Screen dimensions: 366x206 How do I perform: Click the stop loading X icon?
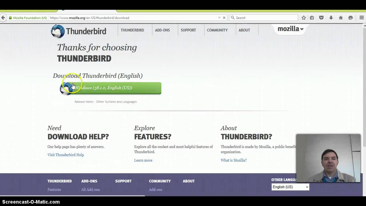pos(224,18)
